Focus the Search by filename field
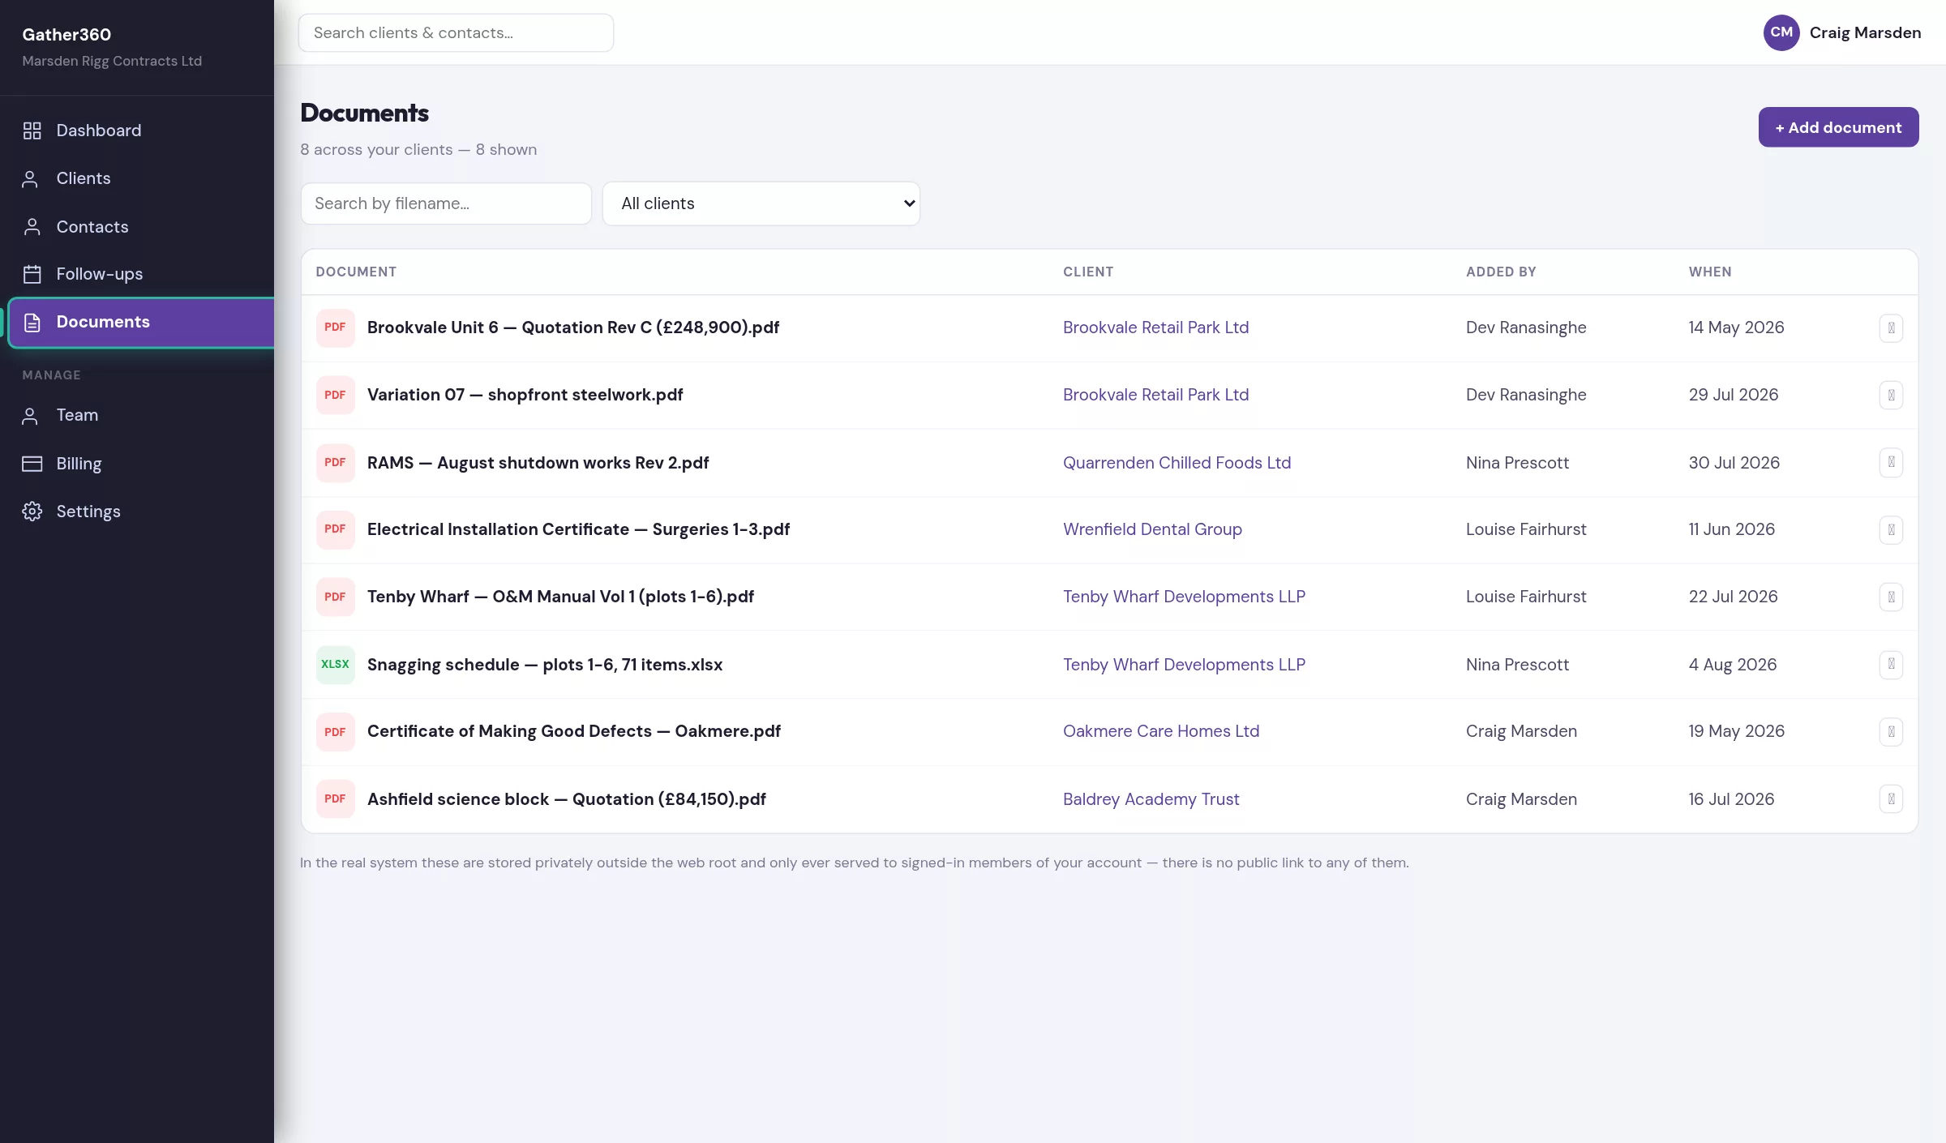The image size is (1946, 1143). coord(446,203)
